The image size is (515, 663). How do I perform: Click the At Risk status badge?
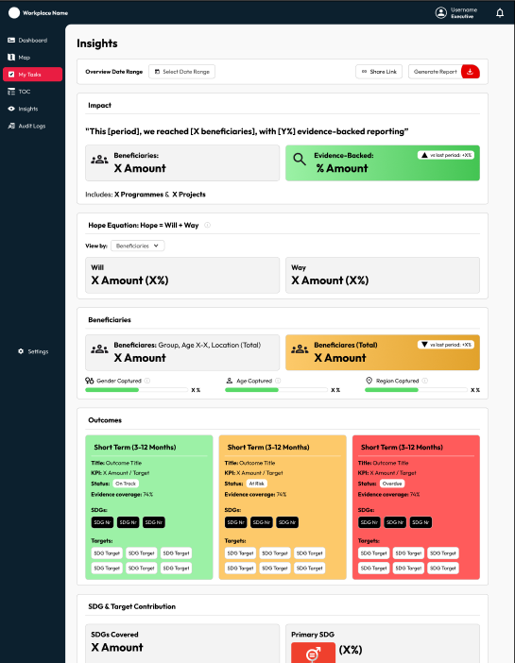(x=257, y=484)
